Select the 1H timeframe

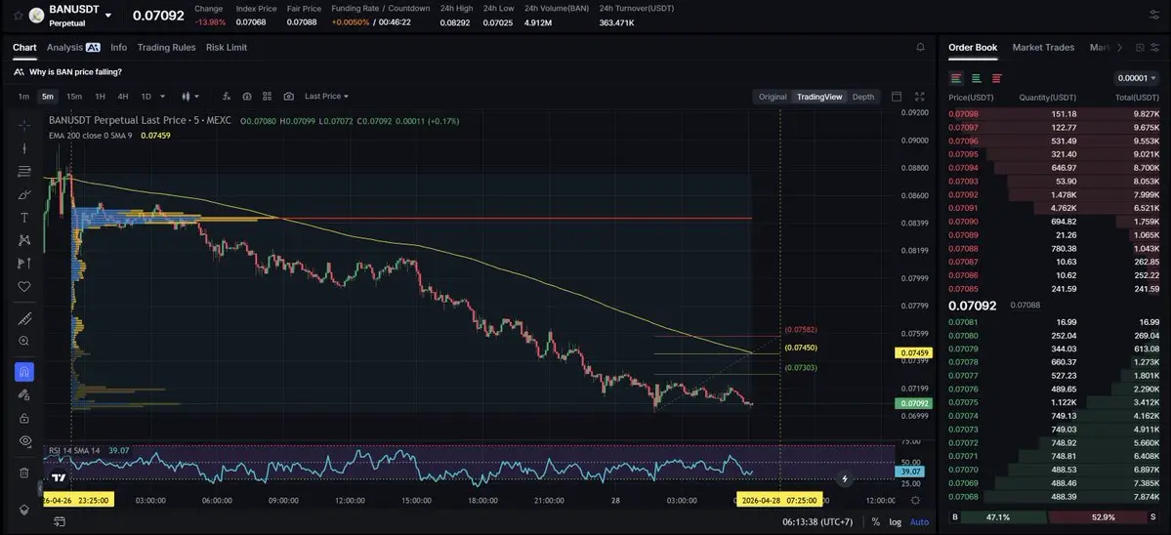[x=100, y=97]
